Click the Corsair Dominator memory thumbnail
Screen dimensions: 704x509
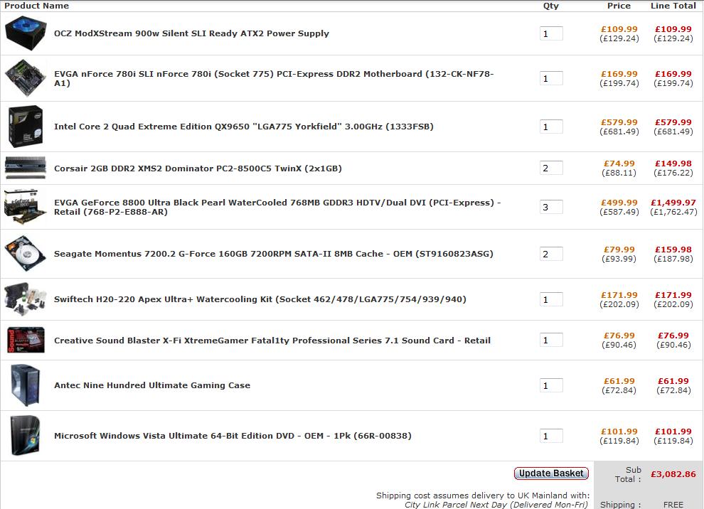pyautogui.click(x=26, y=168)
